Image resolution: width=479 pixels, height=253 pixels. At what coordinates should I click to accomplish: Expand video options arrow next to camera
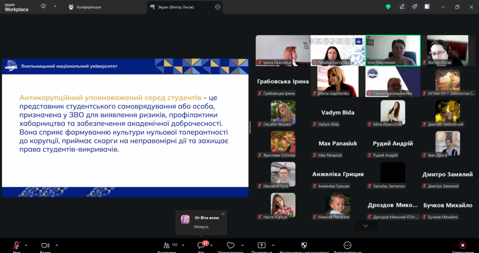57,245
